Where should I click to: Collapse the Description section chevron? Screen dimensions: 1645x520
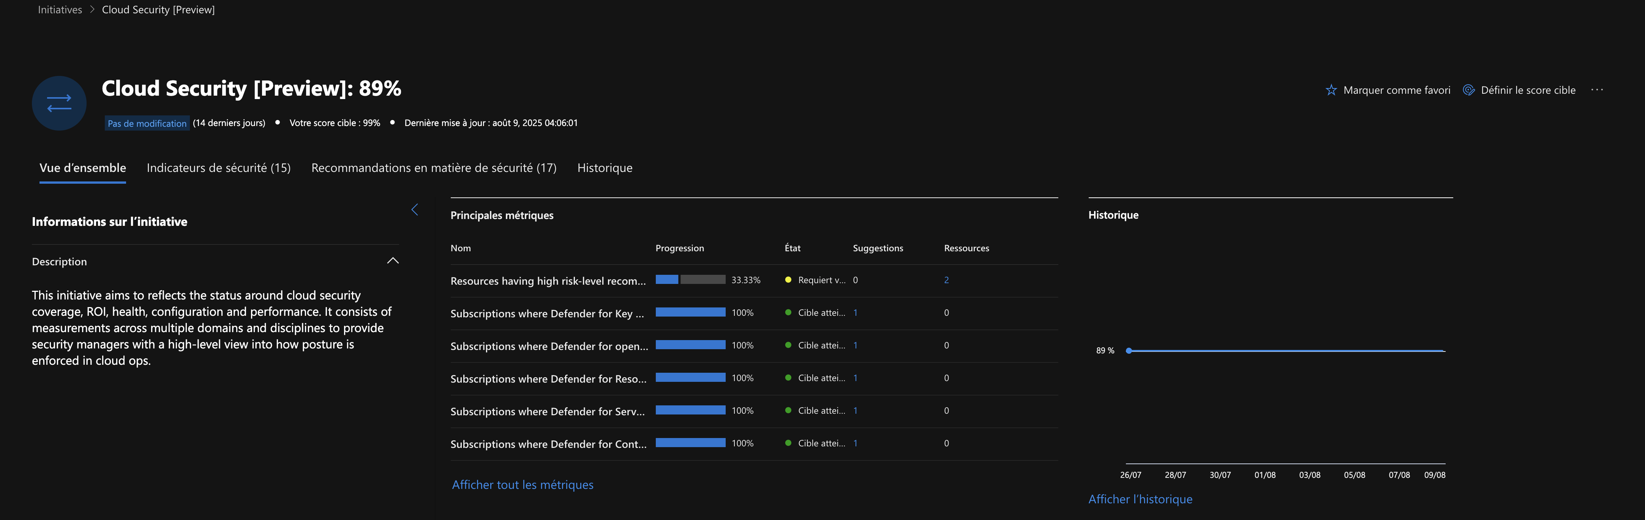point(393,261)
